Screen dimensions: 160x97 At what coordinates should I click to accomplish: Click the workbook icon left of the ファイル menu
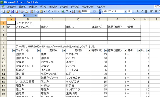[x=3, y=7]
